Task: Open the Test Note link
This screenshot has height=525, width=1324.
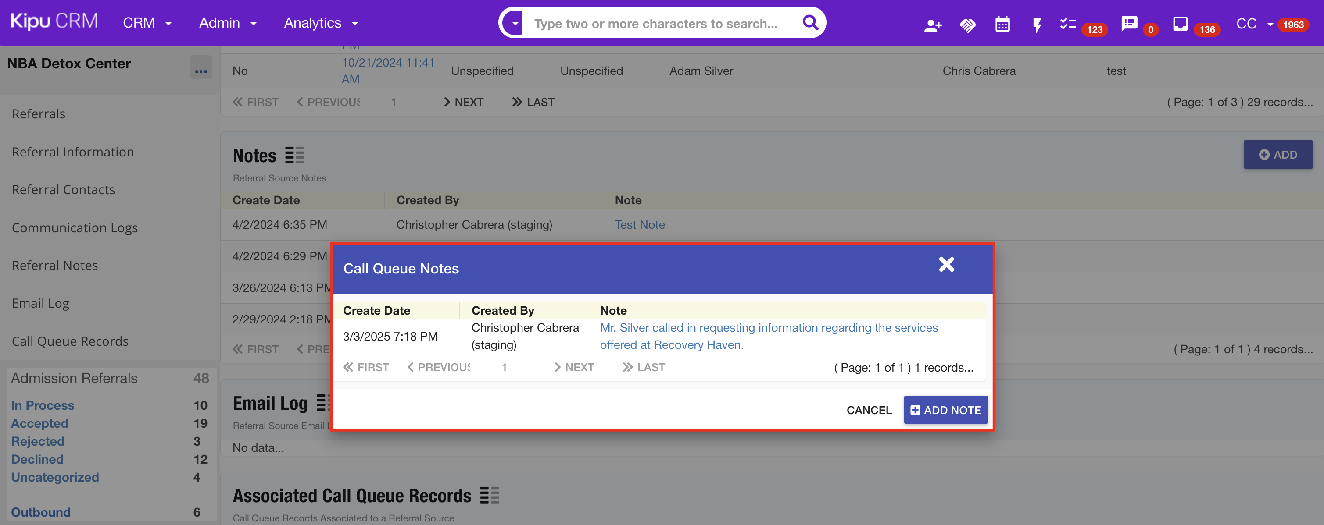Action: pos(639,225)
